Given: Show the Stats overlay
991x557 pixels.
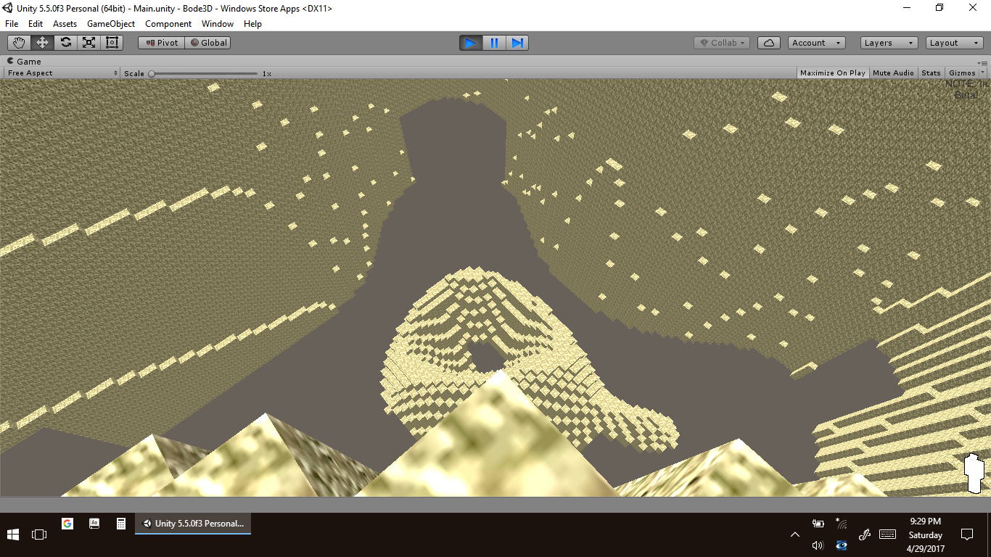Looking at the screenshot, I should pyautogui.click(x=931, y=73).
